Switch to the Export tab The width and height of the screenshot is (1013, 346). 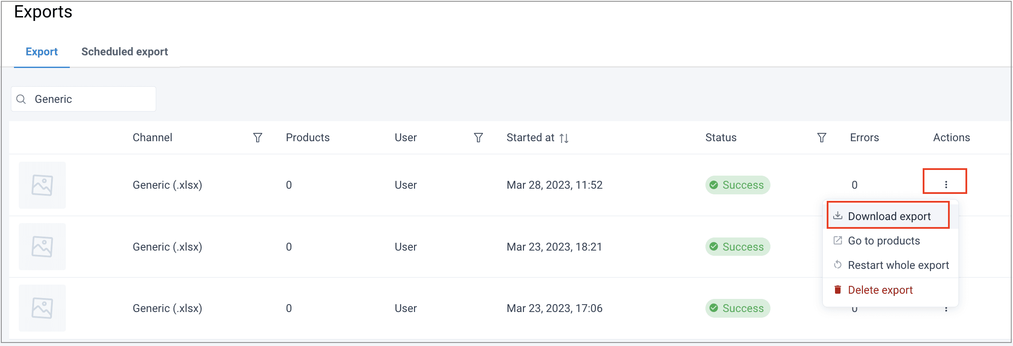42,52
